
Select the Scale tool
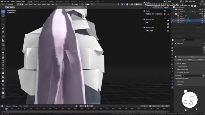[x=3, y=28]
